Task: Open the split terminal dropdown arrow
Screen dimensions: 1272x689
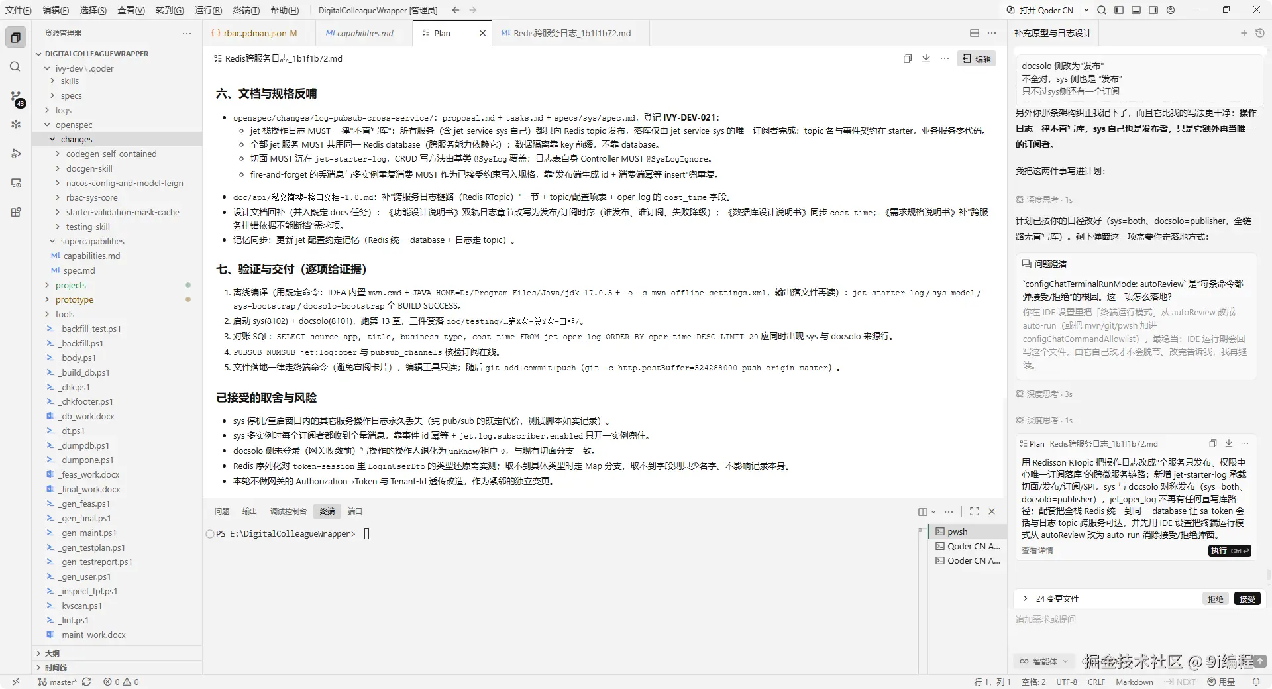Action: (933, 511)
